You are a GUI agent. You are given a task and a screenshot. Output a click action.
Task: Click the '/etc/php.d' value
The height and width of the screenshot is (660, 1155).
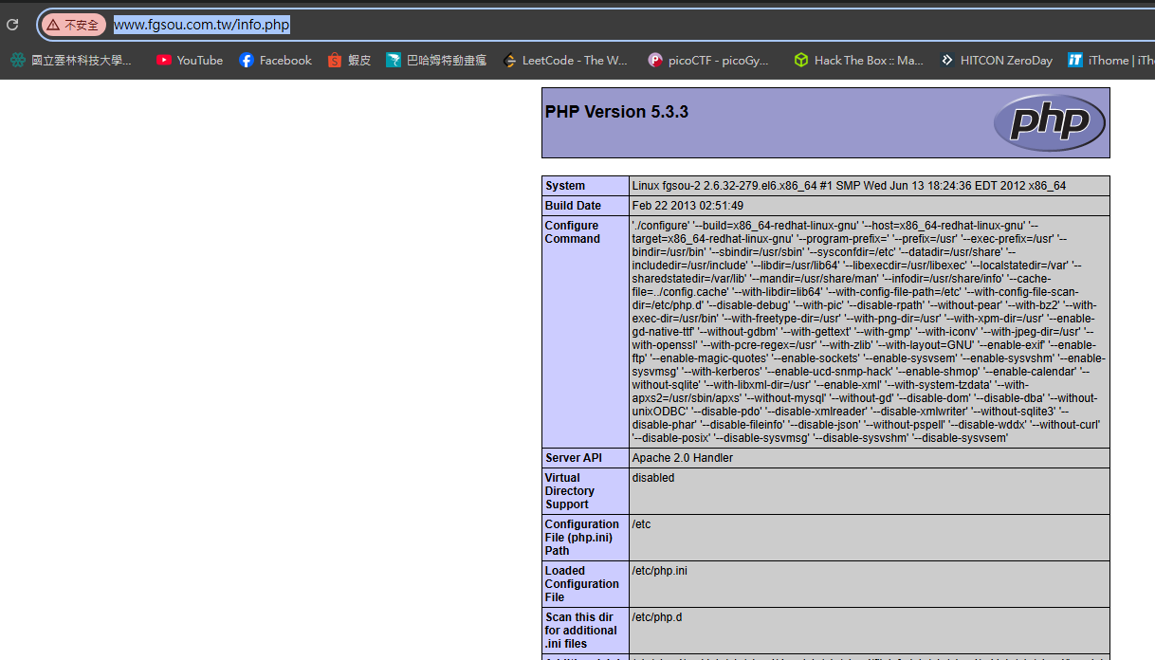pos(657,617)
